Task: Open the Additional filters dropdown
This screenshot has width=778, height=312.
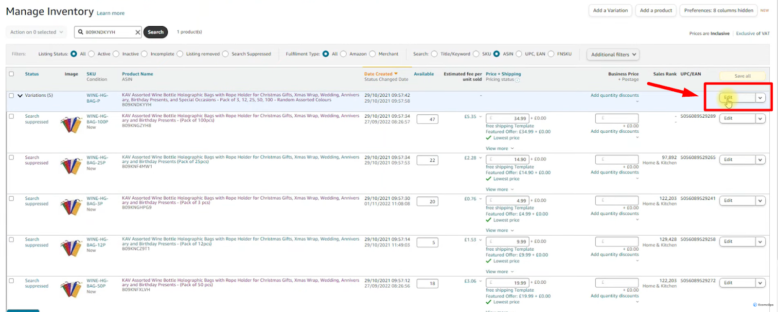Action: pos(613,54)
